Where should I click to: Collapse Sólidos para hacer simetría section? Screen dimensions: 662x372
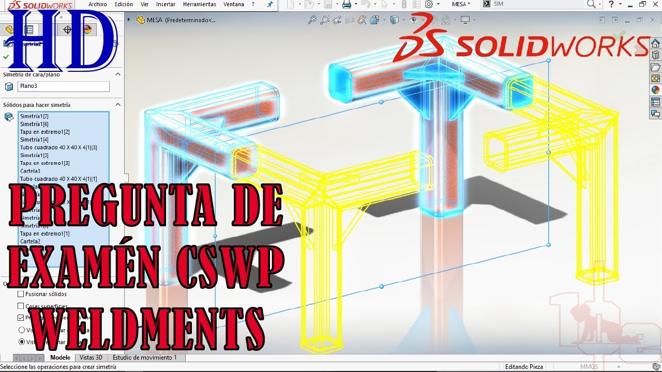(x=118, y=104)
